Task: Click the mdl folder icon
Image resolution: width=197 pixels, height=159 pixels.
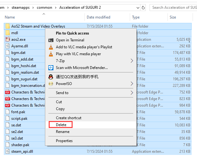Action: click(x=8, y=33)
